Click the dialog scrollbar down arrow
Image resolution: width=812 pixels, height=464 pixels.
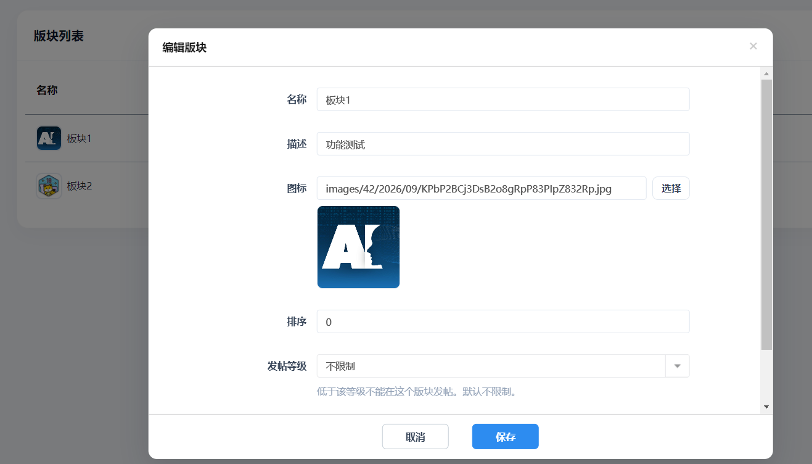click(766, 407)
